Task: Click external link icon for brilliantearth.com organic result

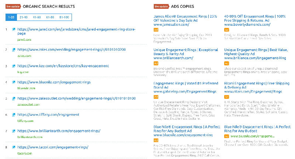Action: (14, 131)
